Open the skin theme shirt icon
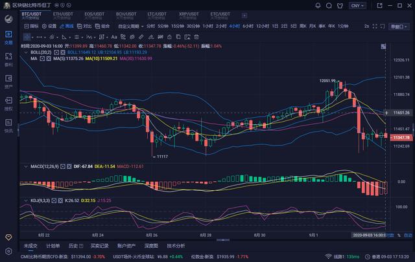 [340, 6]
